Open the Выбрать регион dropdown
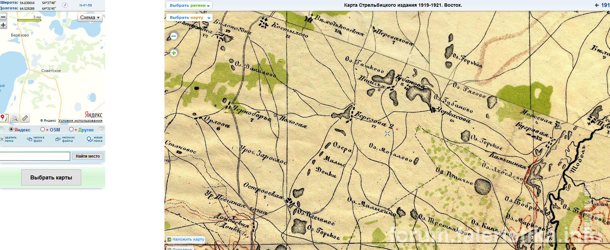Viewport: 610px width, 250px height. coord(189,5)
